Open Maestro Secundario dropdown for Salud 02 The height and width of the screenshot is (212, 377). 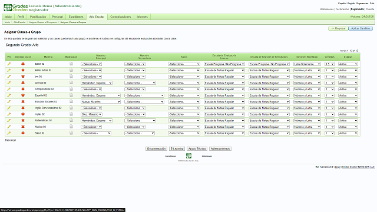coord(140,133)
